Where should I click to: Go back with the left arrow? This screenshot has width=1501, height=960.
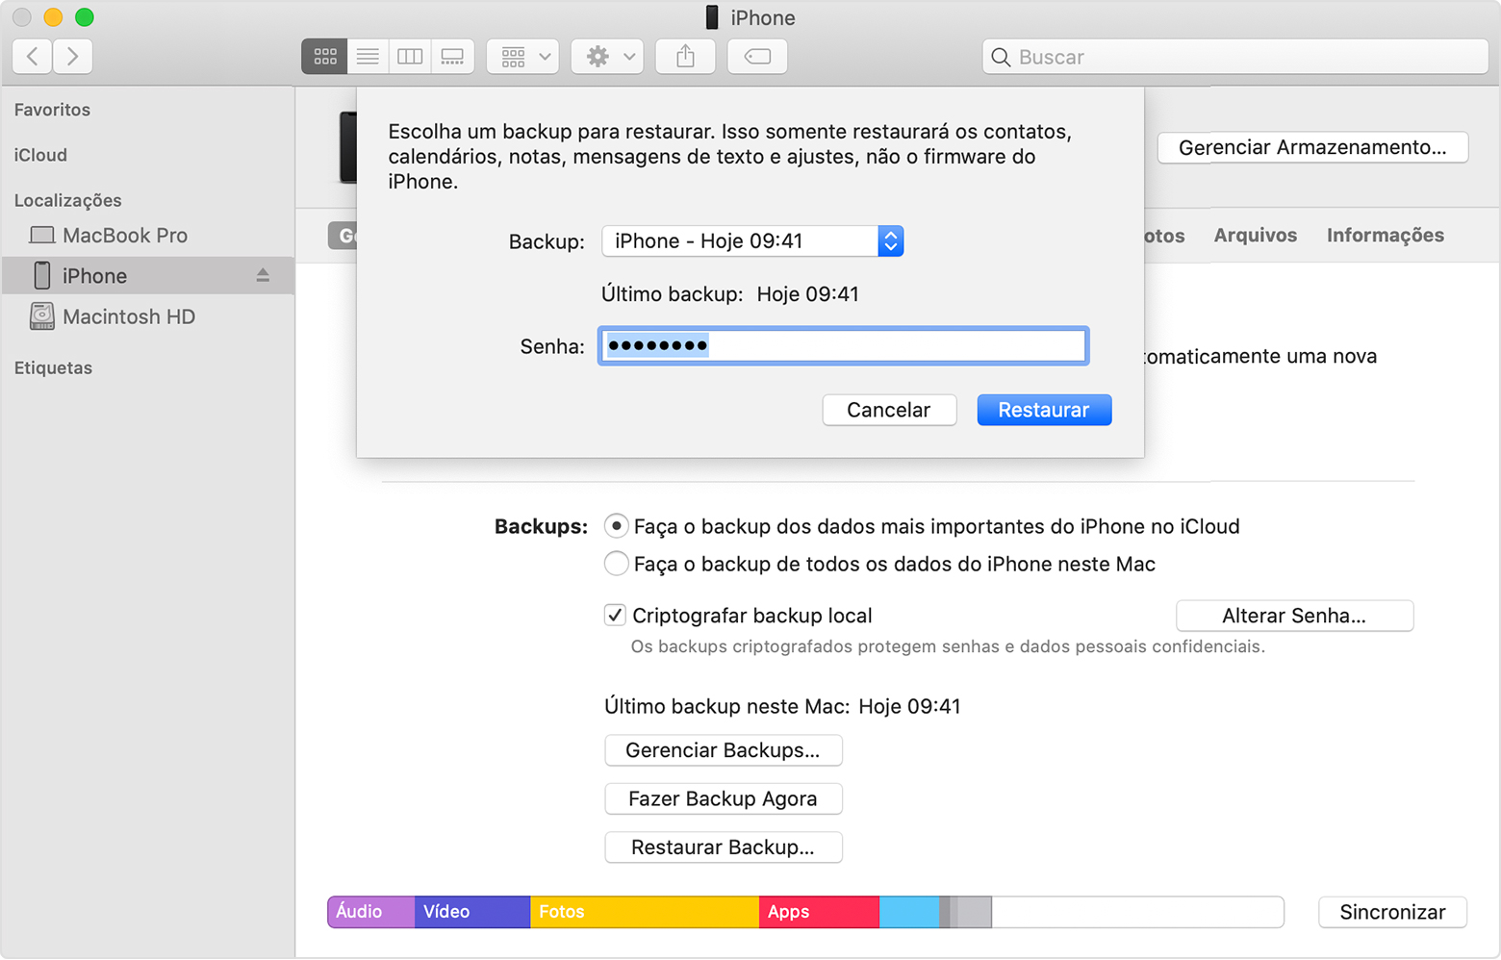[33, 57]
